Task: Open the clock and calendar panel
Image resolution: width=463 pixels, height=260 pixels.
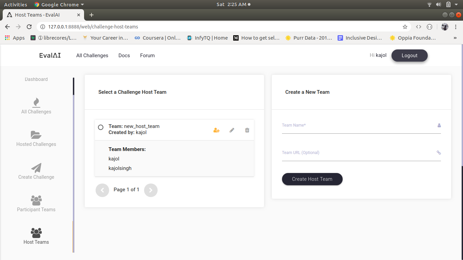Action: coord(234,5)
